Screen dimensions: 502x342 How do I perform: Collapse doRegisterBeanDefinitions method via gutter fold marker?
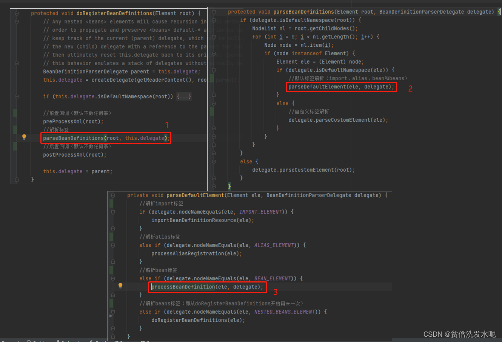(x=17, y=13)
